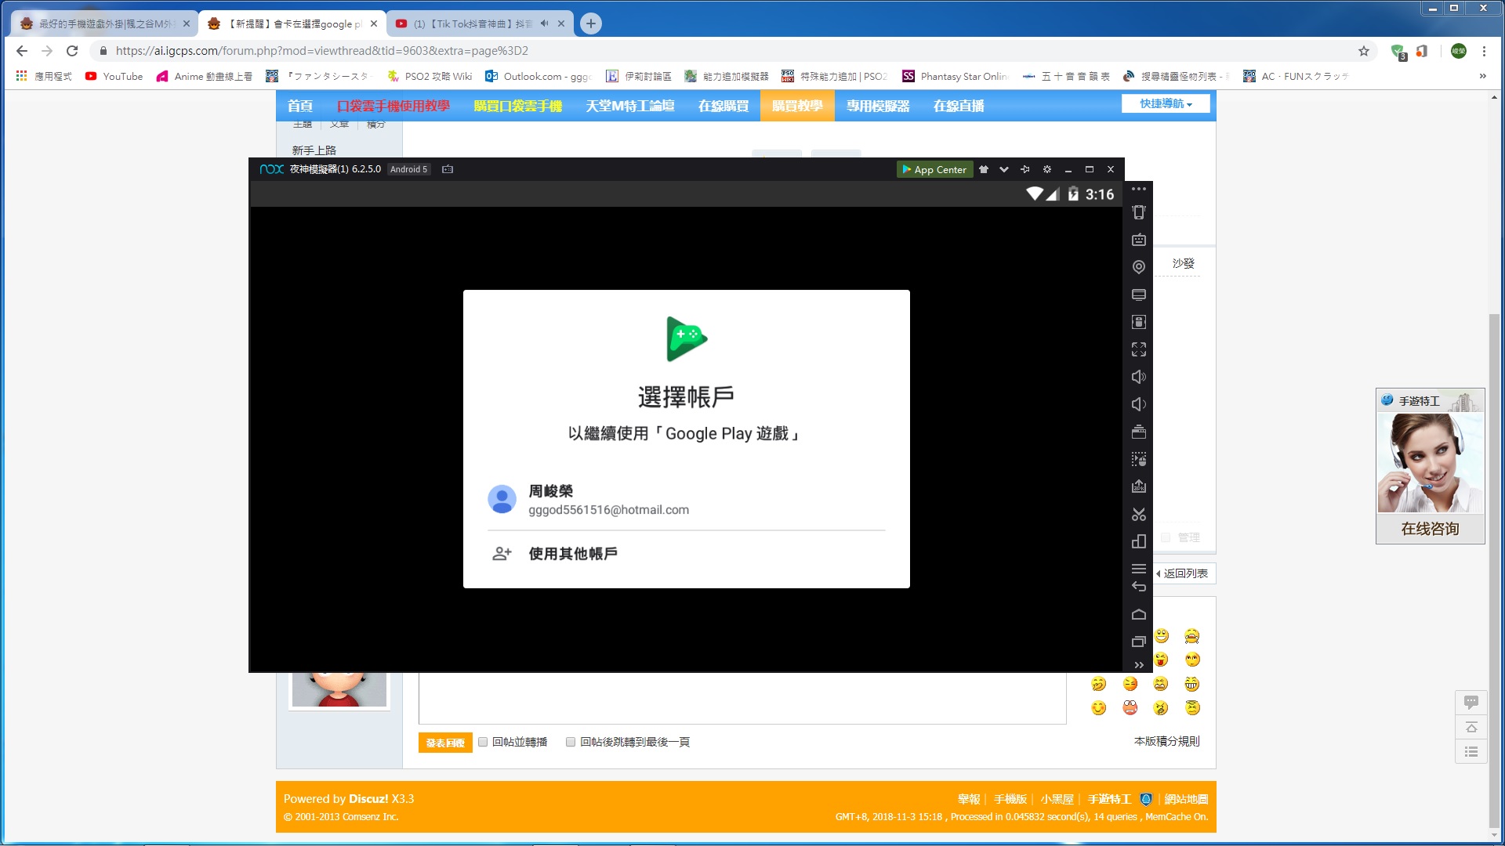
Task: Click the Nox rotate screen icon
Action: [x=1139, y=541]
